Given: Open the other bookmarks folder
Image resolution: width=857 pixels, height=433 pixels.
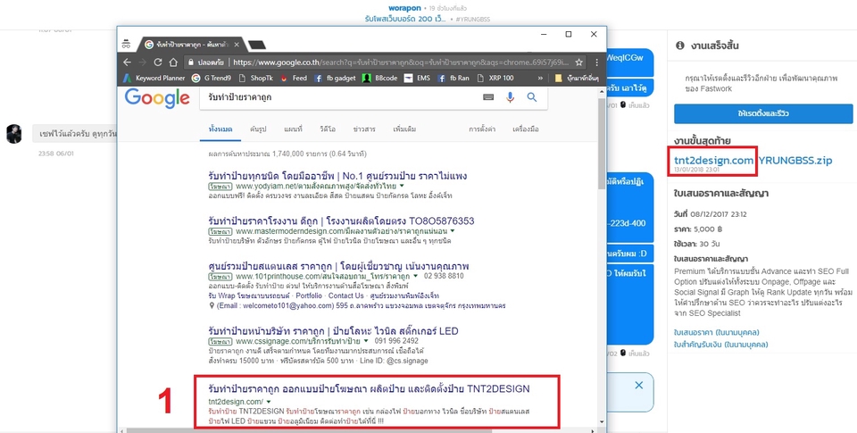Looking at the screenshot, I should [577, 79].
